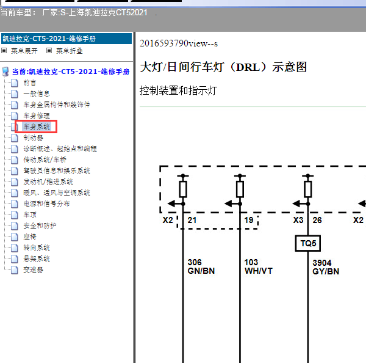
Task: Click the 菜单展开 expand-menu button
Action: (x=24, y=51)
